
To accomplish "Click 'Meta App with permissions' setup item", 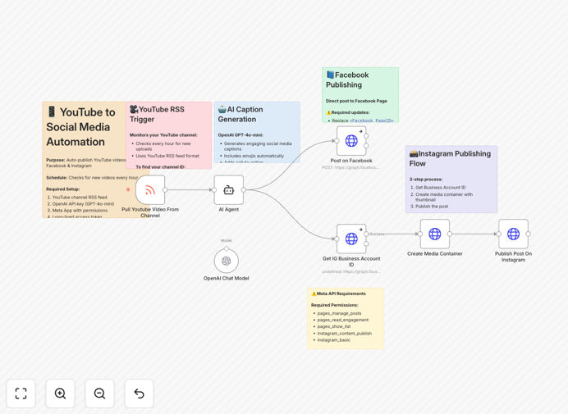I will pyautogui.click(x=80, y=210).
